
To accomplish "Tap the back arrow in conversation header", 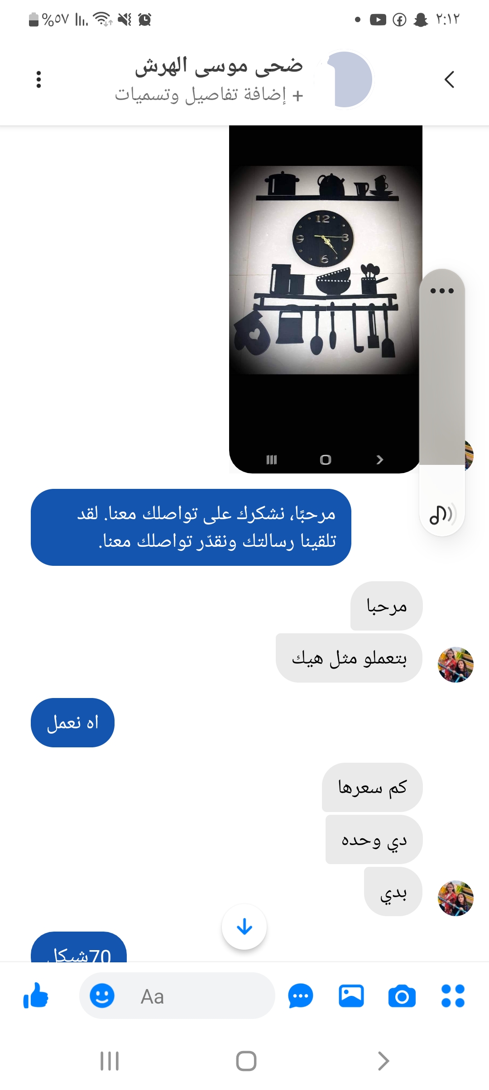I will tap(449, 79).
